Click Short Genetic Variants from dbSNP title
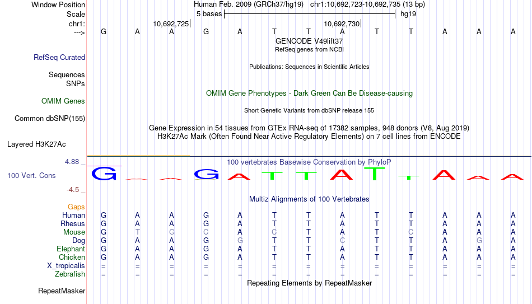 coord(309,111)
